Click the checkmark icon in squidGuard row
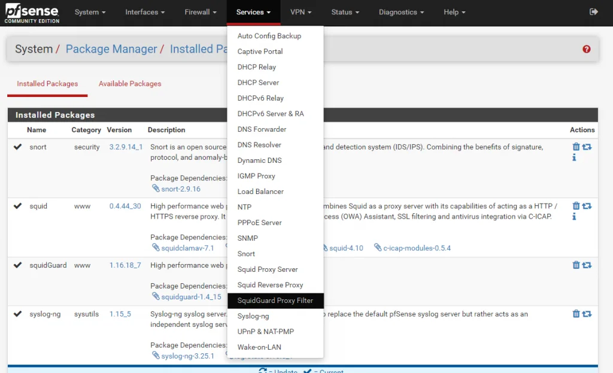 [x=17, y=265]
